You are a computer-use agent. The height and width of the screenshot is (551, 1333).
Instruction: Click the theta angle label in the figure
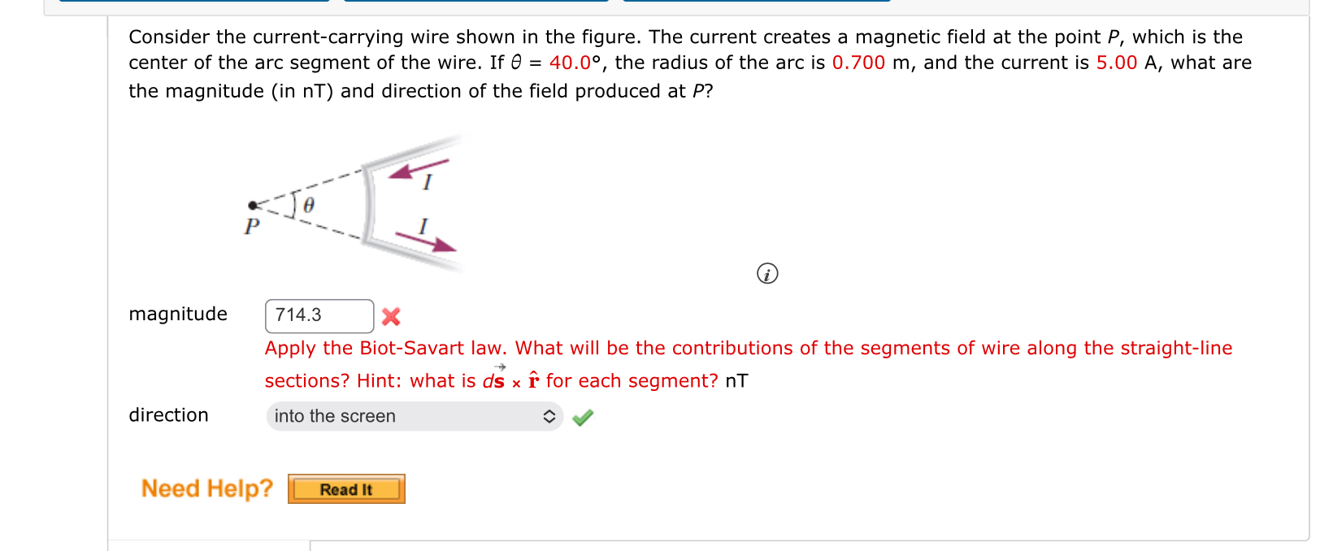(x=308, y=205)
